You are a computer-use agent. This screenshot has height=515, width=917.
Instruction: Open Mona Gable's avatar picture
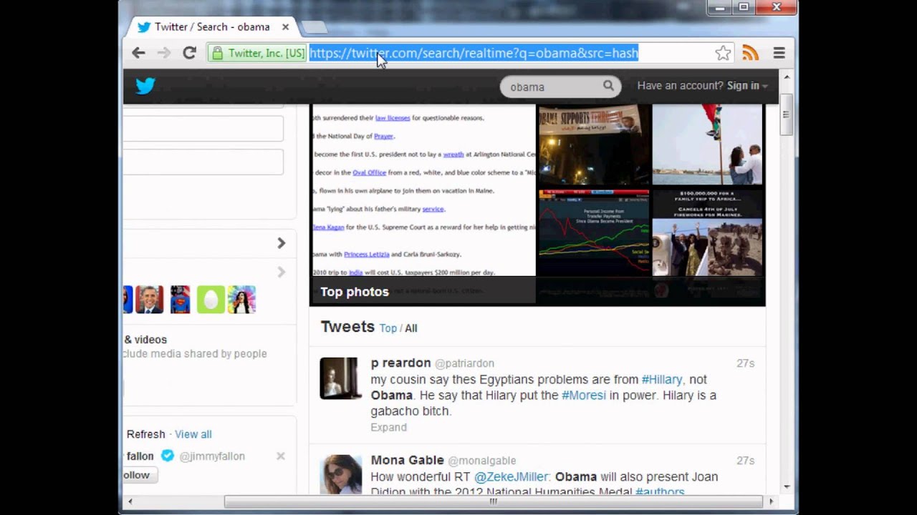tap(341, 474)
